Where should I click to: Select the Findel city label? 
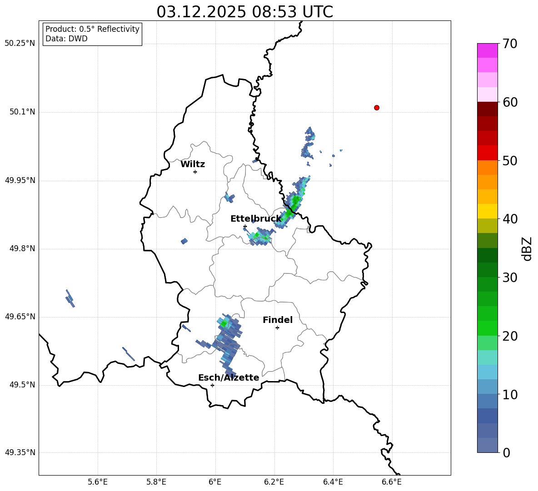pyautogui.click(x=278, y=320)
